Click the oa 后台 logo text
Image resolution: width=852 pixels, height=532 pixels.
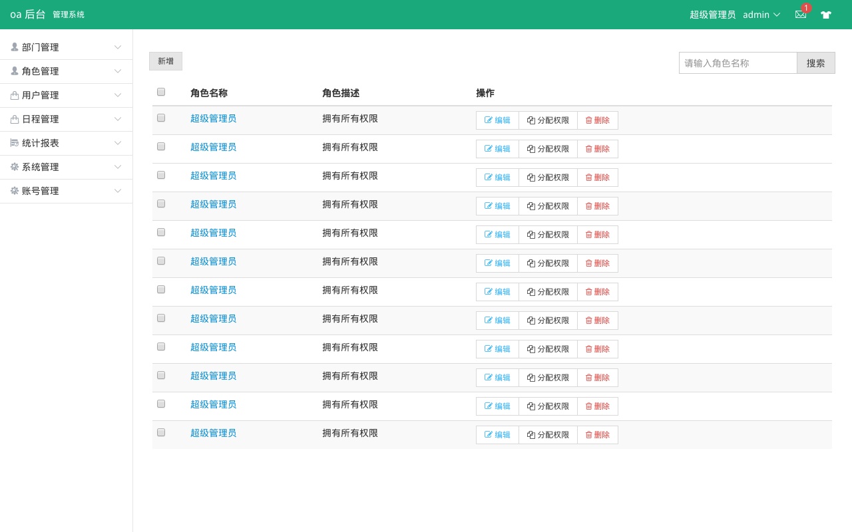tap(28, 15)
